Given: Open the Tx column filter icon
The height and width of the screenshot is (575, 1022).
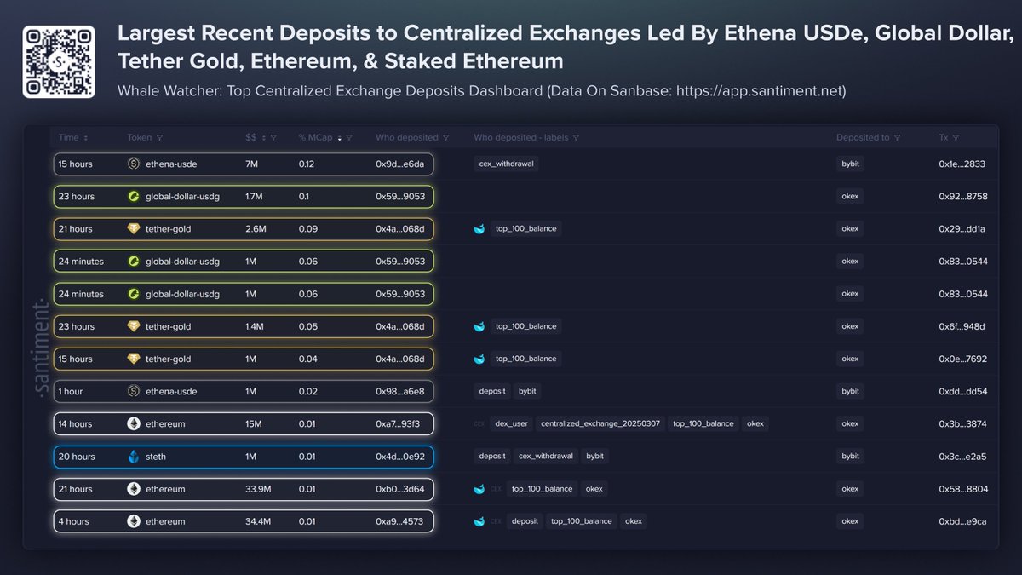Looking at the screenshot, I should 956,137.
